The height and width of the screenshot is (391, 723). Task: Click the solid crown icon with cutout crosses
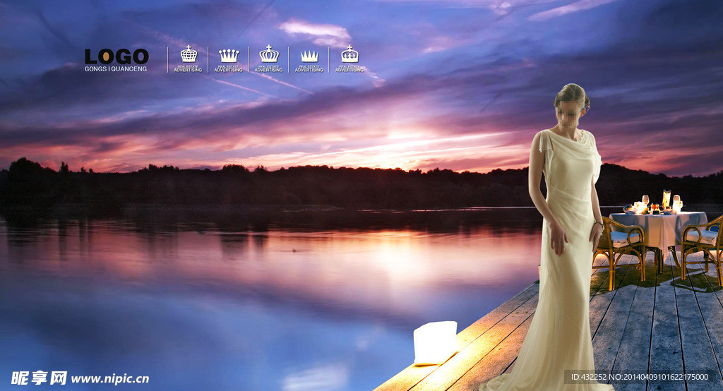pos(350,54)
